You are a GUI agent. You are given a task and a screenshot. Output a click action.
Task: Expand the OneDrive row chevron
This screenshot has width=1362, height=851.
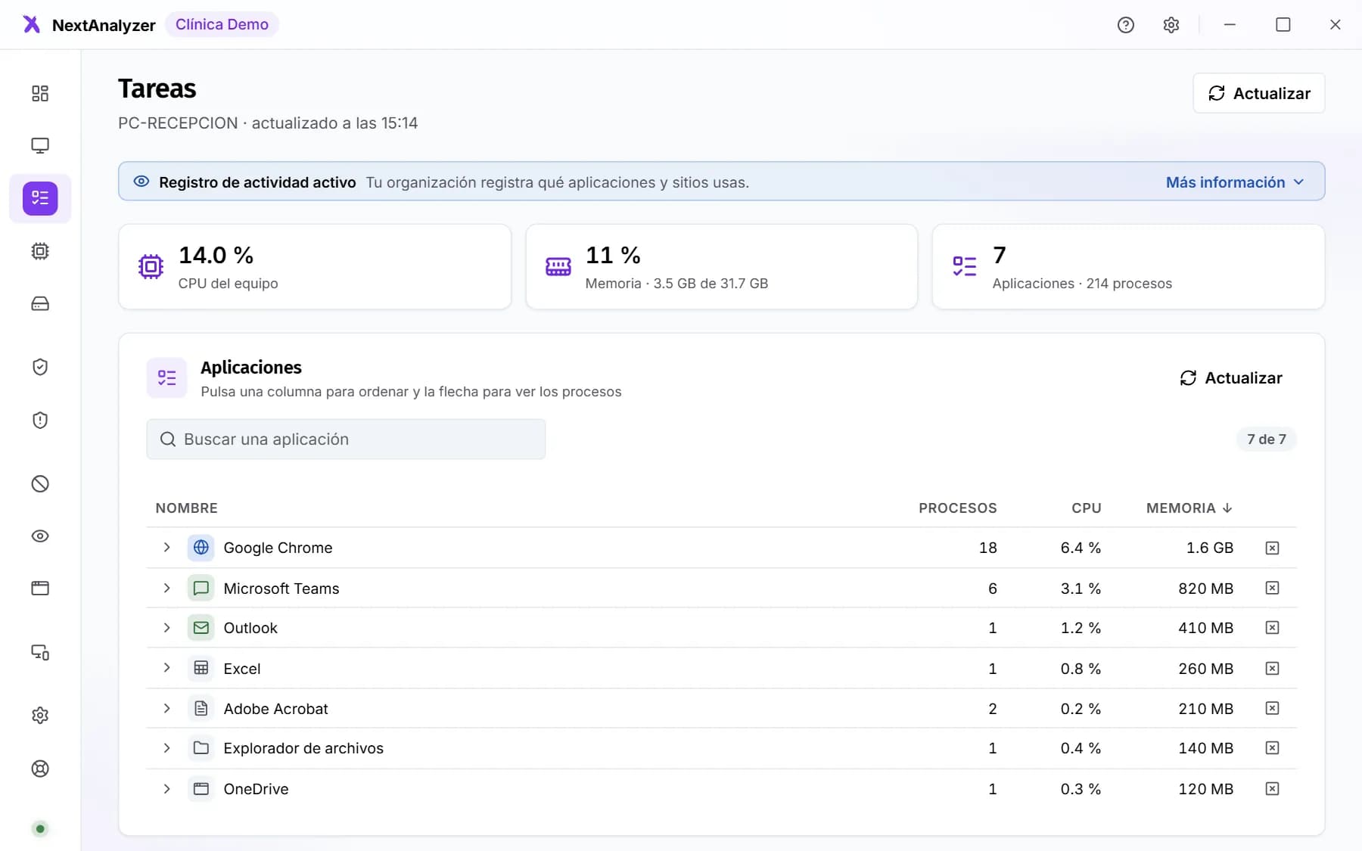pos(167,788)
